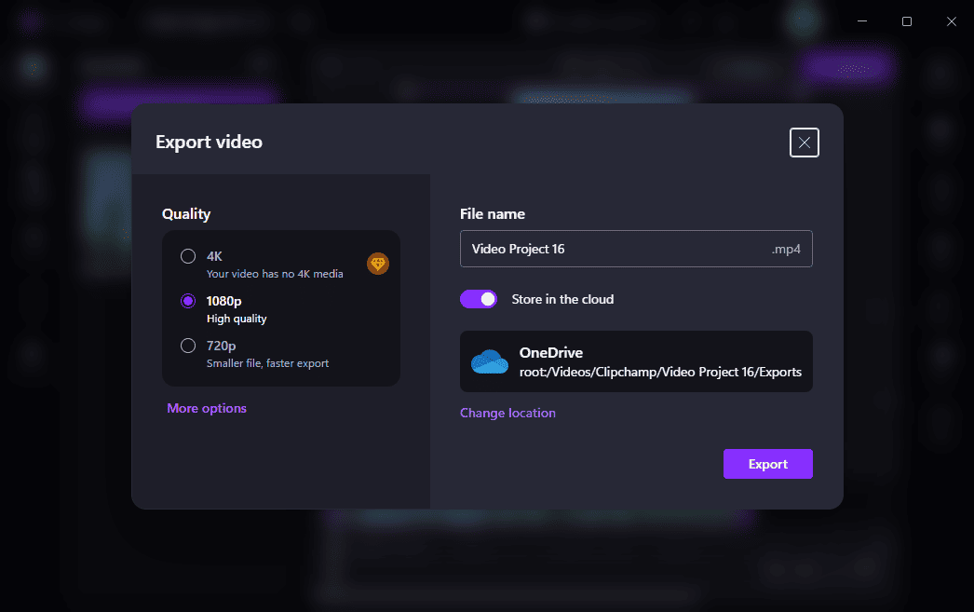The height and width of the screenshot is (612, 974).
Task: Click the Export button
Action: pyautogui.click(x=768, y=464)
